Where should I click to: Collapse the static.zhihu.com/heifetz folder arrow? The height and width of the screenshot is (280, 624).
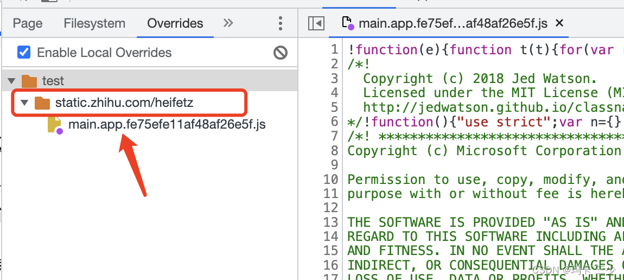click(24, 103)
